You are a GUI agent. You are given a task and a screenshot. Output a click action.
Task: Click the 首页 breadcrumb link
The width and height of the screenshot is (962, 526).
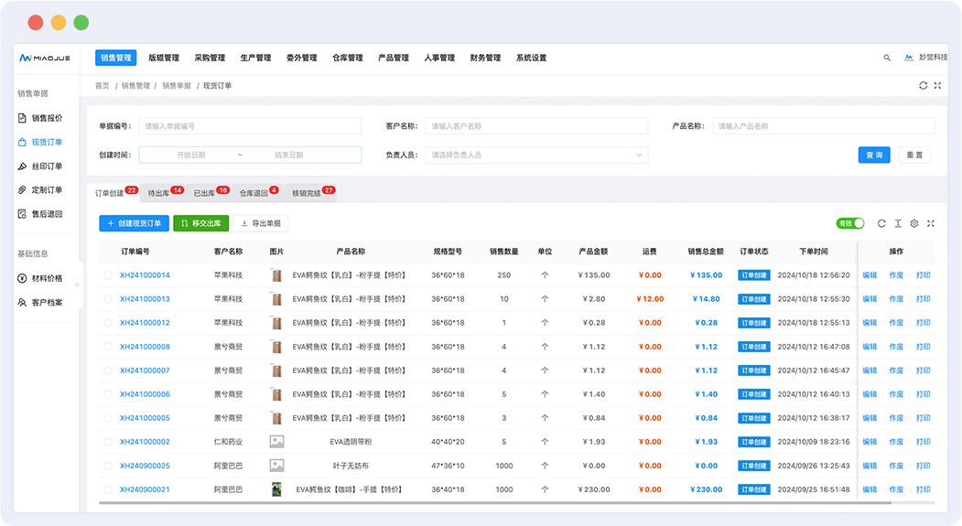(x=102, y=86)
